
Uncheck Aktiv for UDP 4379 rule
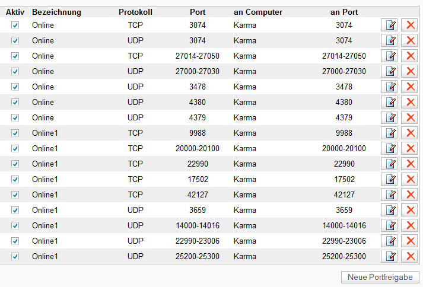coord(15,117)
